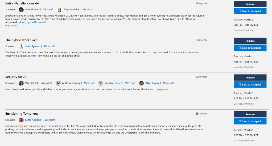The width and height of the screenshot is (272, 146).
Task: Click Keynote tag icon on Security for All
Action: point(197,77)
